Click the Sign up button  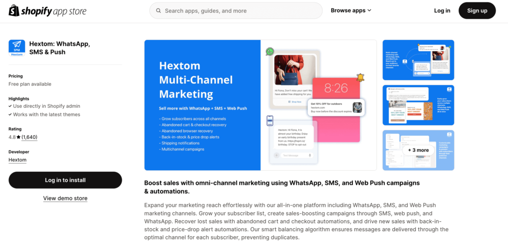[x=477, y=11]
